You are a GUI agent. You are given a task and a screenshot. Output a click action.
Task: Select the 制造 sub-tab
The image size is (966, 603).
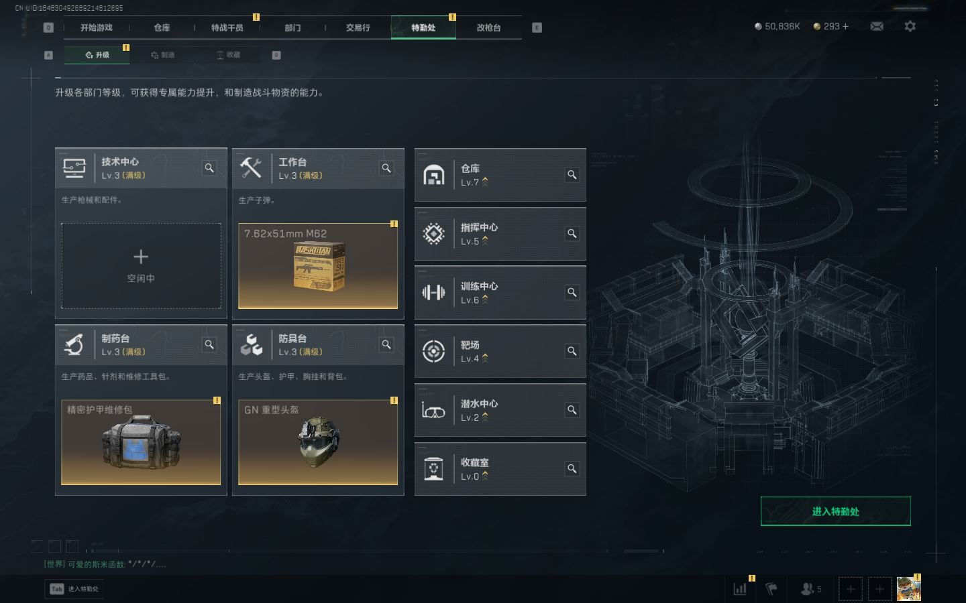point(163,55)
